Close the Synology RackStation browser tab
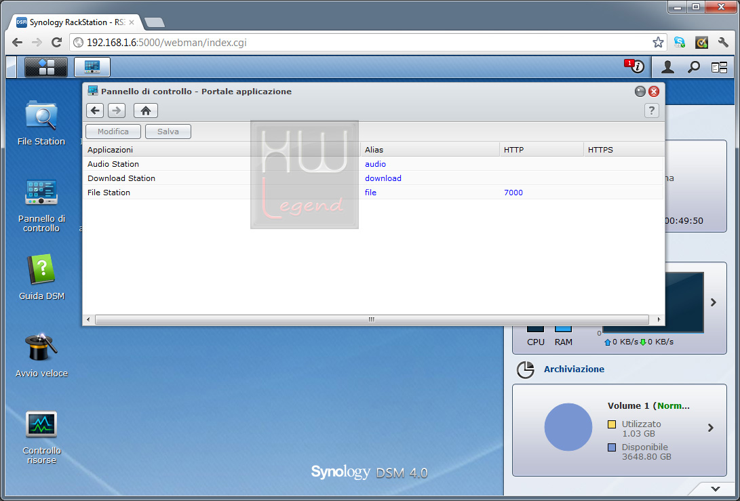Viewport: 740px width, 501px height. click(x=132, y=22)
